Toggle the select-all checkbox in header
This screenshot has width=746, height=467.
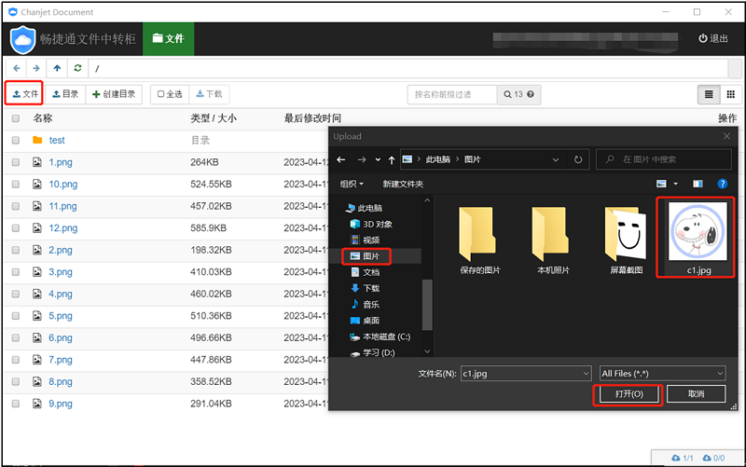16,118
